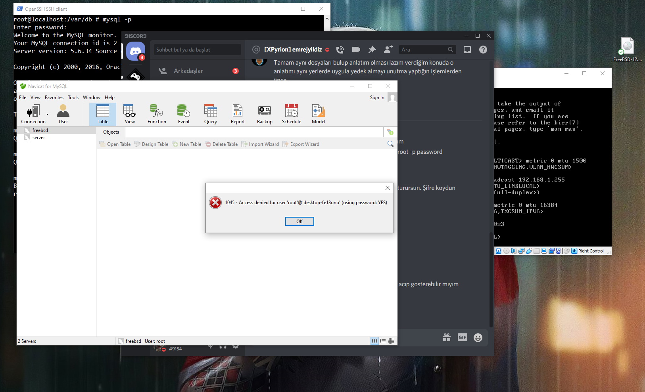Click the Navicat object filter field

(x=254, y=132)
